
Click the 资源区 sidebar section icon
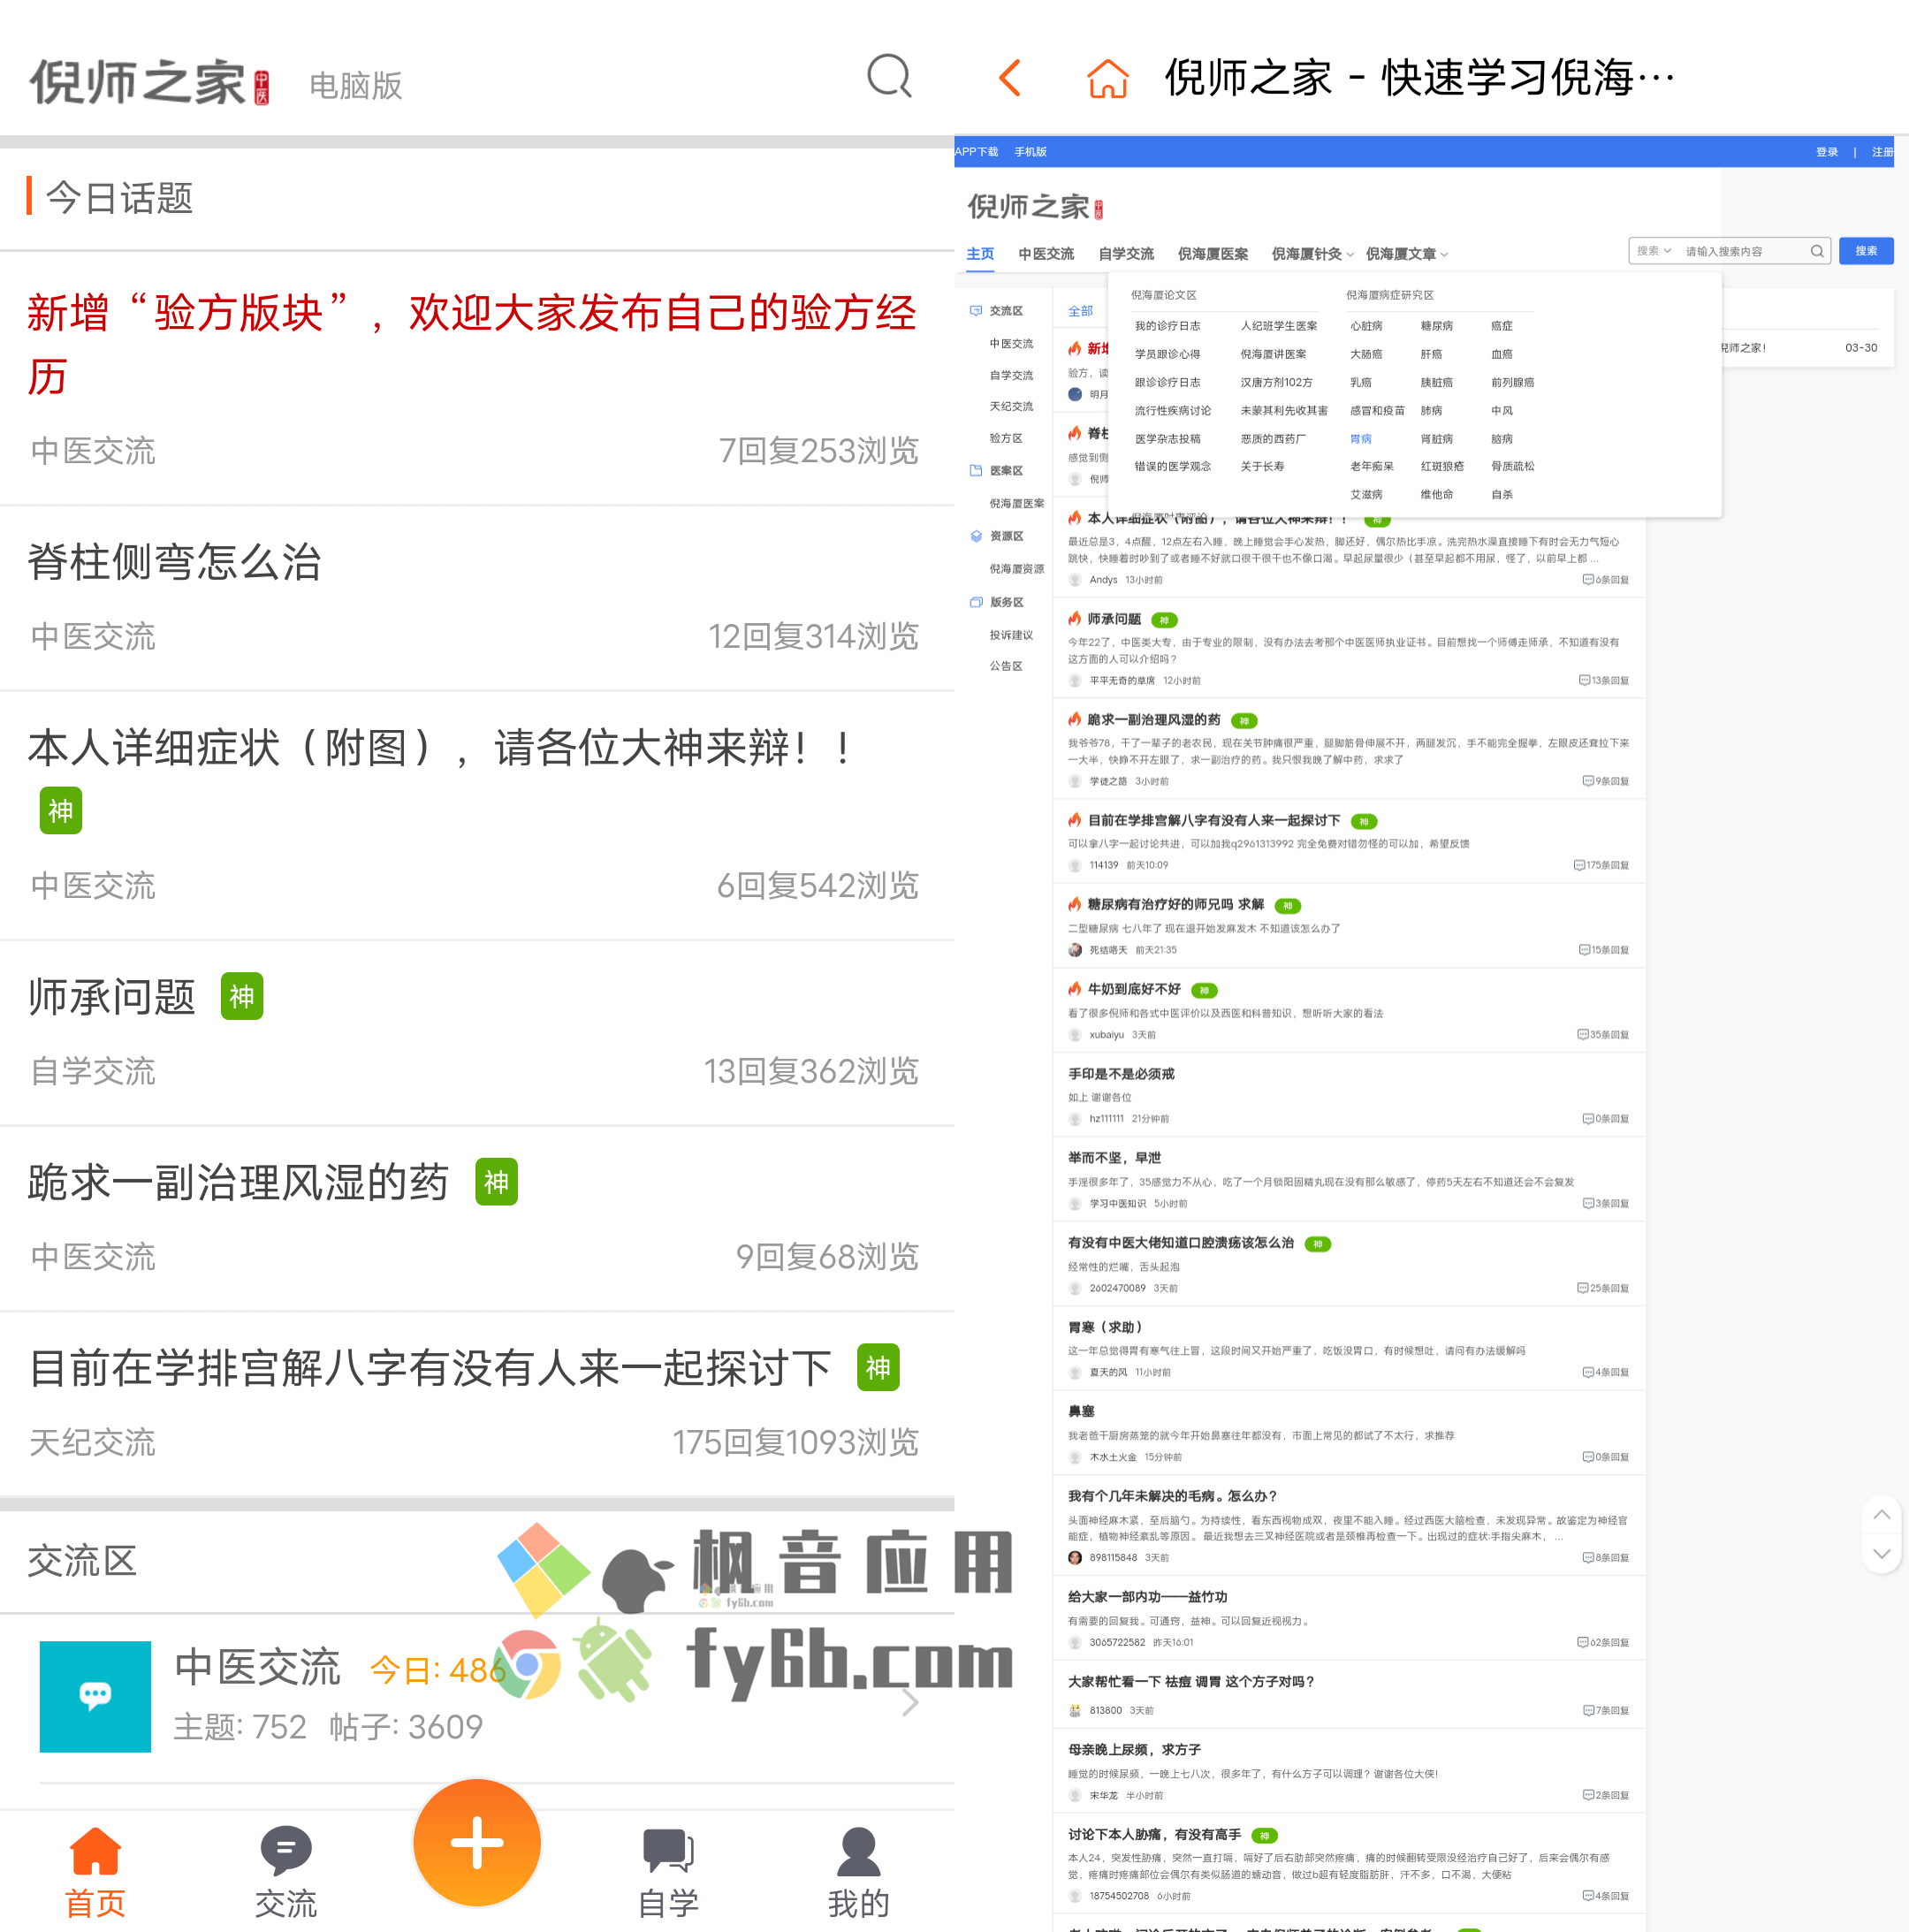click(975, 536)
